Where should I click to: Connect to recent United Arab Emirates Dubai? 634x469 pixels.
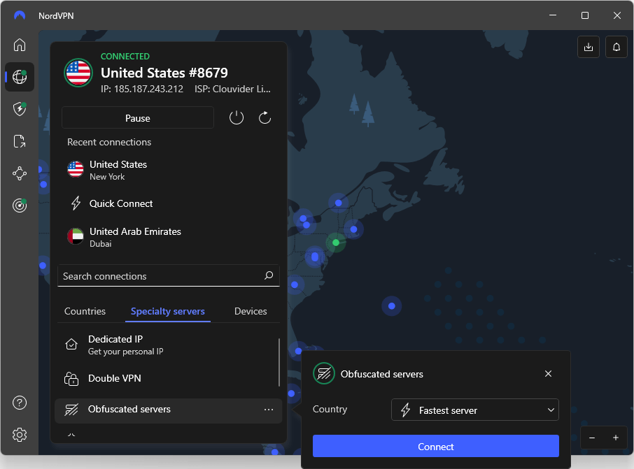pyautogui.click(x=167, y=237)
